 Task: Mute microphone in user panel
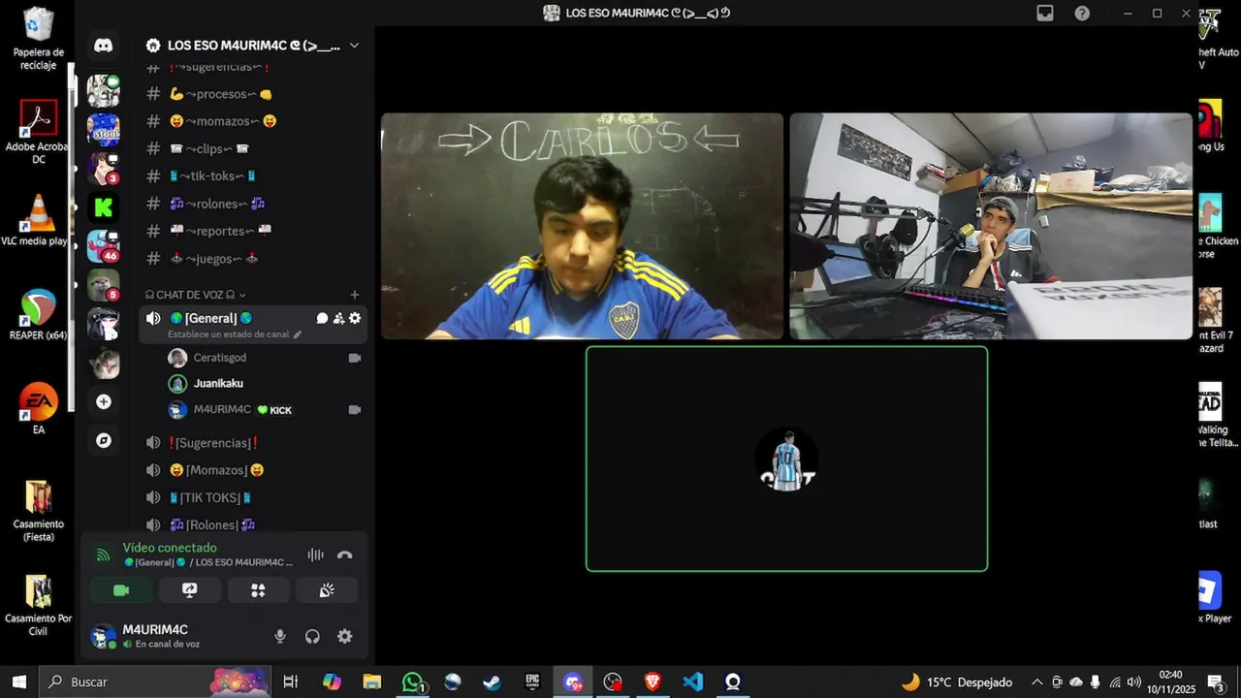280,636
